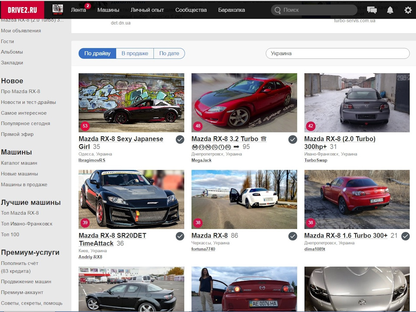Image resolution: width=416 pixels, height=312 pixels.
Task: Open the user avatar icon in header
Action: click(x=58, y=10)
